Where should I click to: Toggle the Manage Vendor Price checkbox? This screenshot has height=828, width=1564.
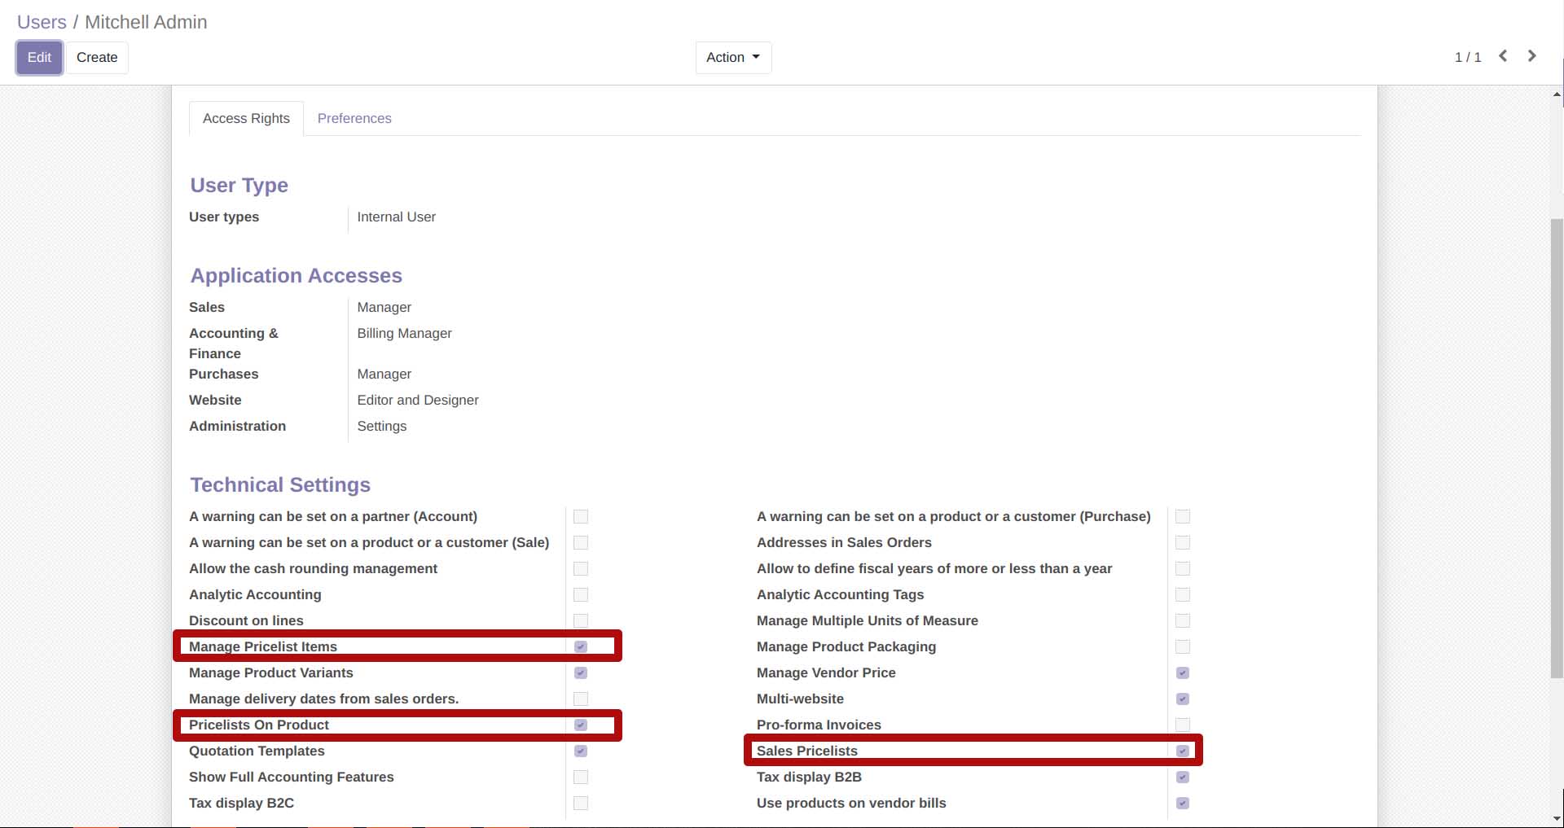1183,672
